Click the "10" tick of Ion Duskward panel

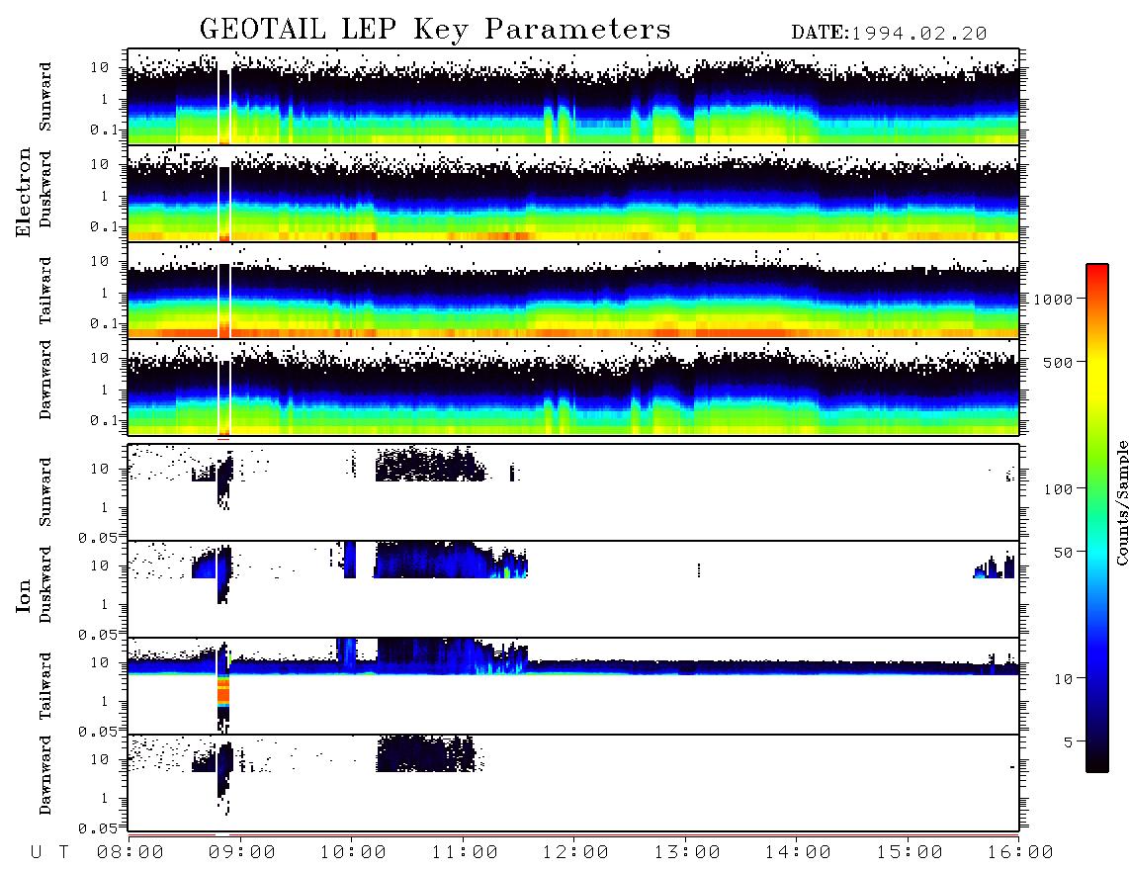[100, 565]
